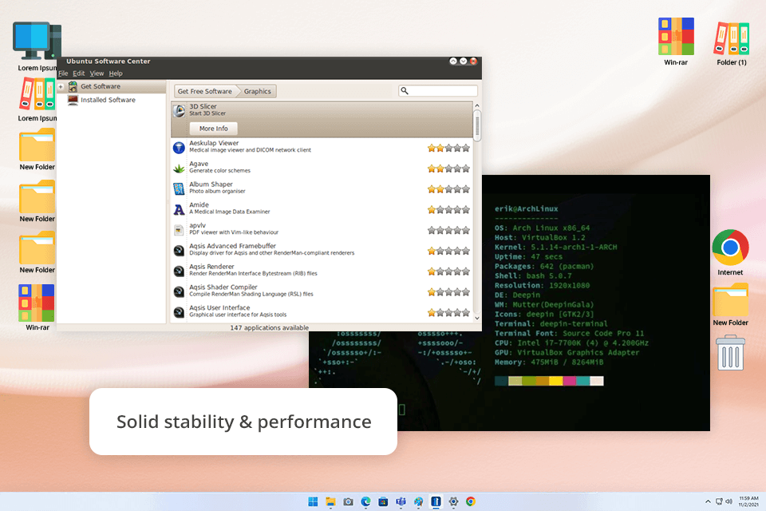Open the Recycle Bin on the desktop
The width and height of the screenshot is (766, 511).
[730, 352]
